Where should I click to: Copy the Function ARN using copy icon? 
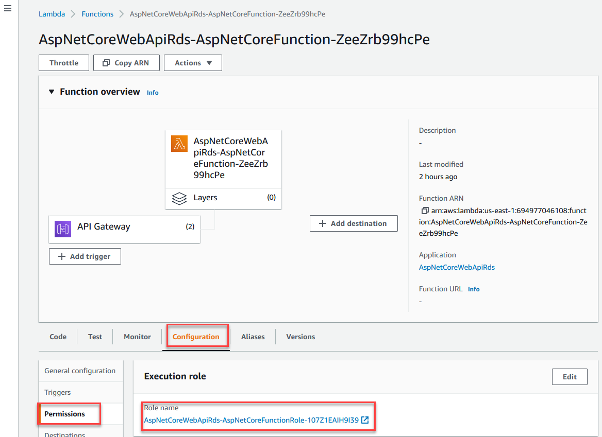pos(425,211)
